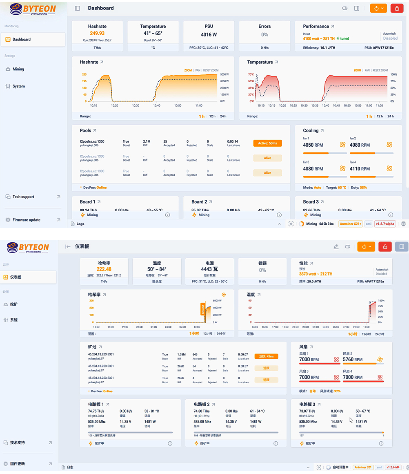Click the info icon on Board 1 card

(x=167, y=215)
